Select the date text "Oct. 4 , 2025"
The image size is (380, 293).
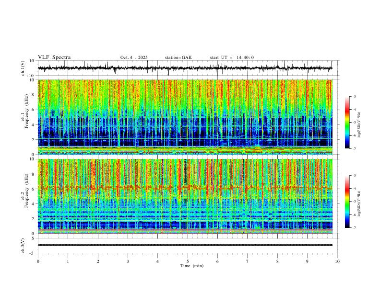[134, 57]
